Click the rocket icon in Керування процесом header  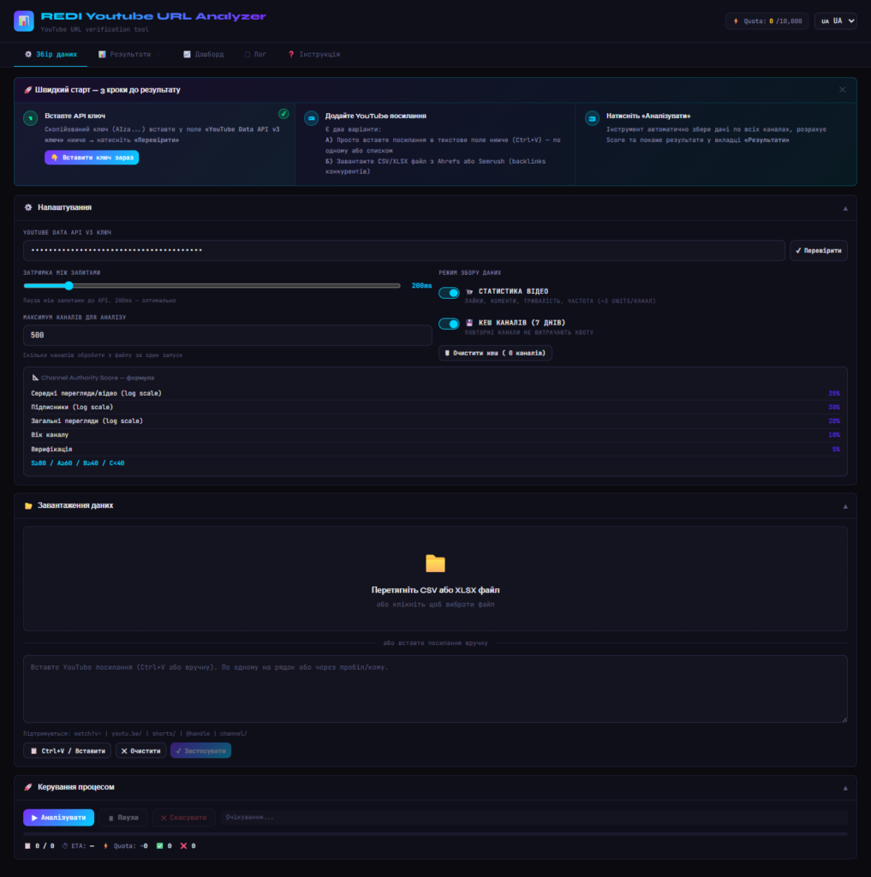pyautogui.click(x=28, y=786)
